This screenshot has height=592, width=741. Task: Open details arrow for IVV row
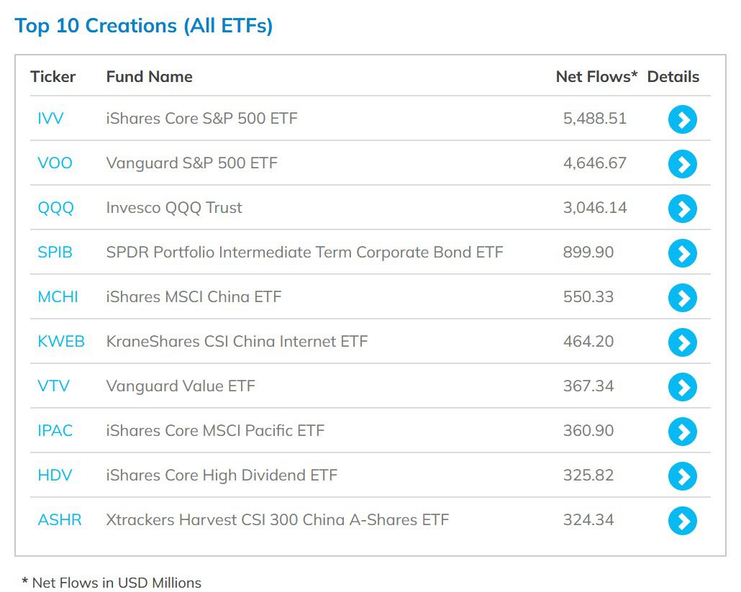(x=682, y=119)
